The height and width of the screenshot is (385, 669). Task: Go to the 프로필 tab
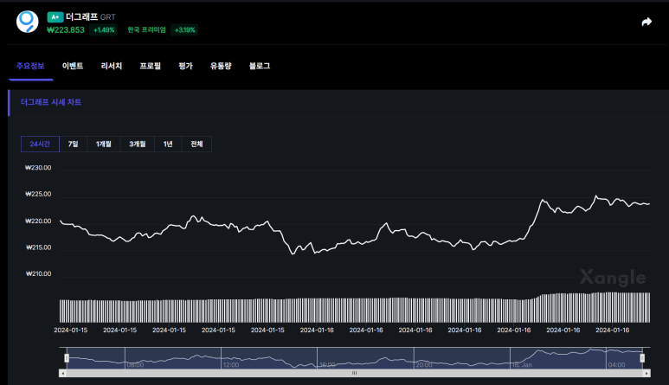point(151,66)
